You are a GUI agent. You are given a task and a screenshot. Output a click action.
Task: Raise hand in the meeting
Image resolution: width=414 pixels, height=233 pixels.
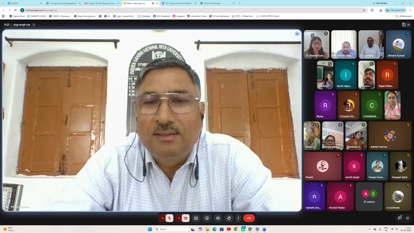[x=229, y=218]
